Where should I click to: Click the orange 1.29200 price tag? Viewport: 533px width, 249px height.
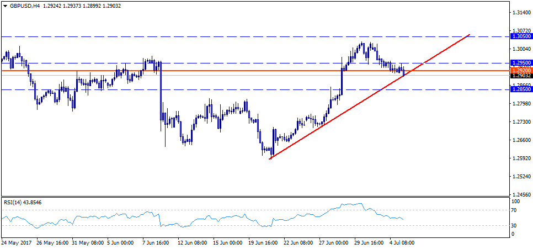521,71
